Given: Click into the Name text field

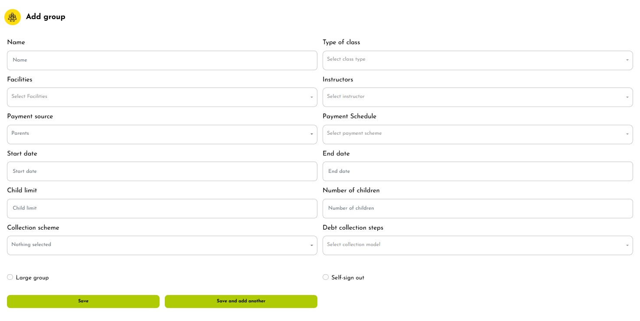Looking at the screenshot, I should [x=162, y=60].
